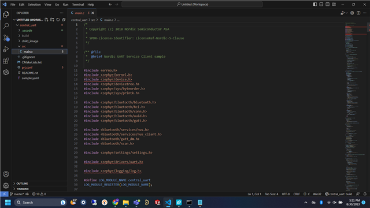Change Tab Size: 4 indentation setting
This screenshot has height=208, width=370.
(271, 194)
